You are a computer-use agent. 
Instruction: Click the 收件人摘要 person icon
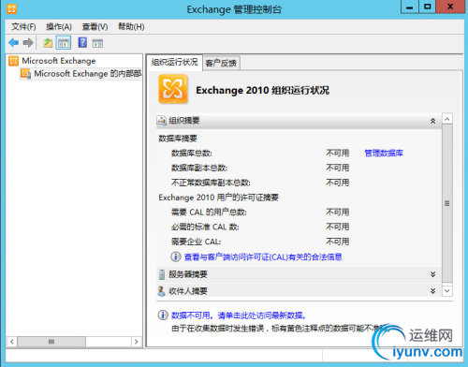[x=161, y=291]
